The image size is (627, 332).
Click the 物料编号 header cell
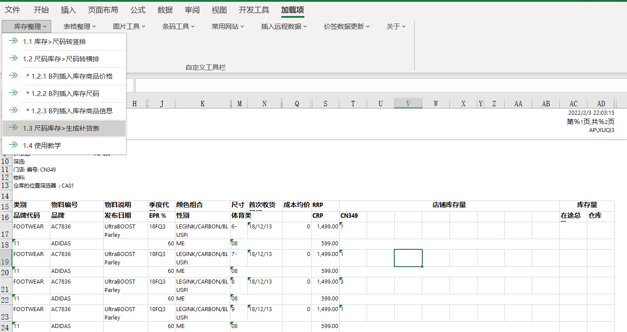[77, 205]
